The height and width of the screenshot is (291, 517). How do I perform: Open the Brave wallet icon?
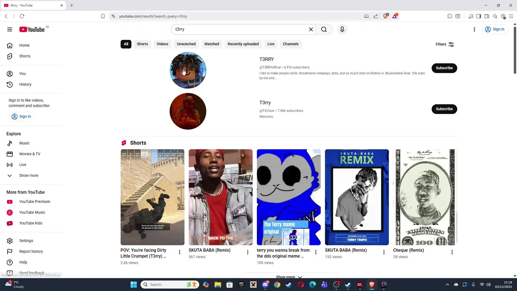click(x=487, y=16)
